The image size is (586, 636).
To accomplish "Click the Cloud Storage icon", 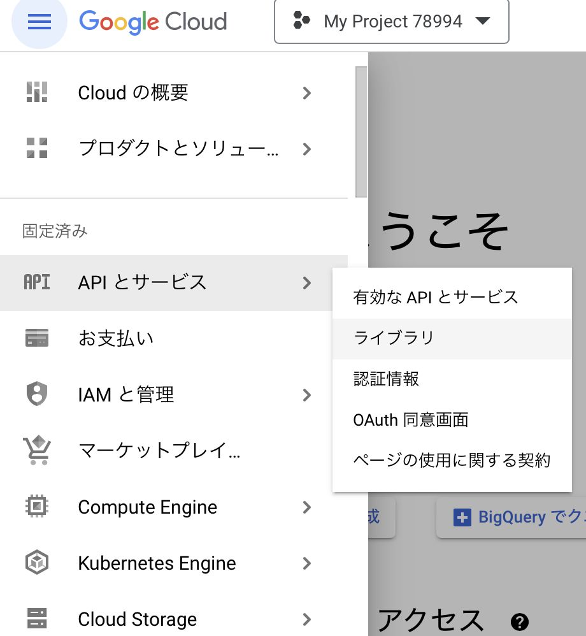I will tap(37, 618).
